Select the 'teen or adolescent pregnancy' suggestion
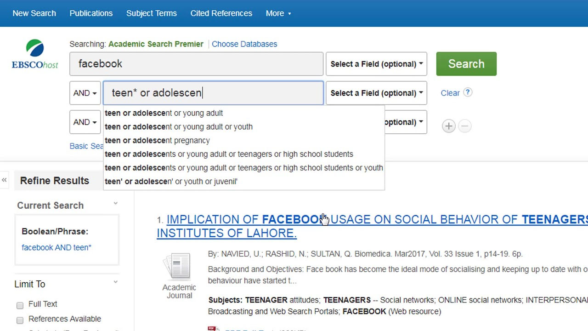The height and width of the screenshot is (331, 588). point(157,140)
